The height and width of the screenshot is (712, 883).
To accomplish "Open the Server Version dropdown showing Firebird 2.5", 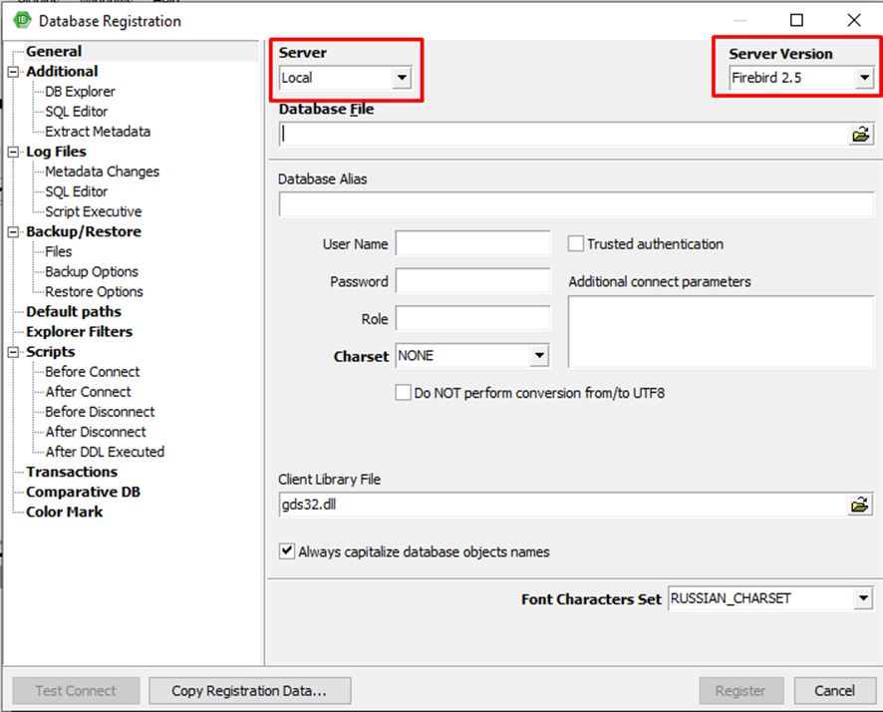I will pos(864,77).
